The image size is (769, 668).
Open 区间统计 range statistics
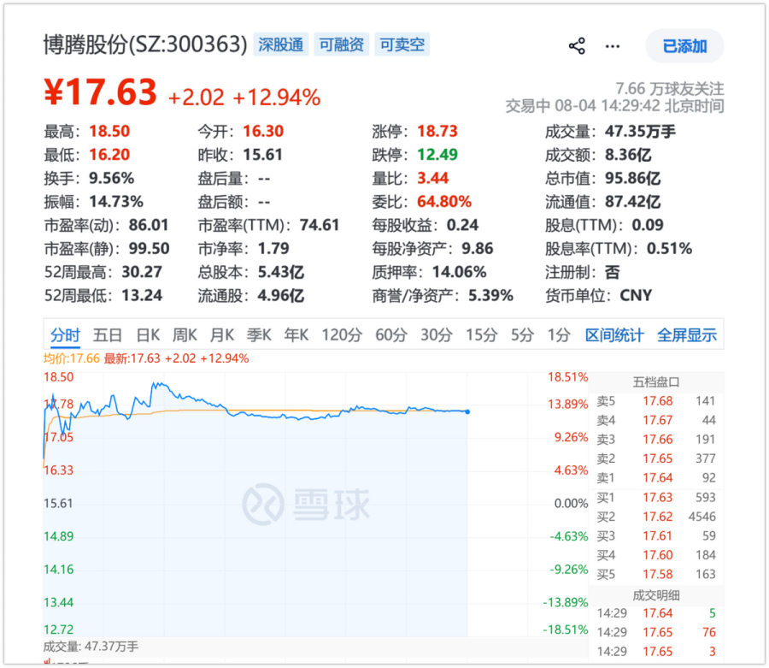pos(614,335)
